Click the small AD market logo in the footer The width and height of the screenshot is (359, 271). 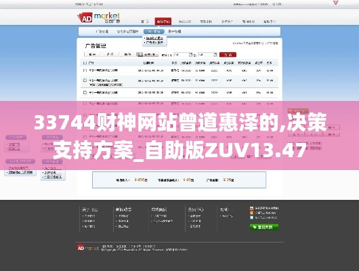point(87,248)
